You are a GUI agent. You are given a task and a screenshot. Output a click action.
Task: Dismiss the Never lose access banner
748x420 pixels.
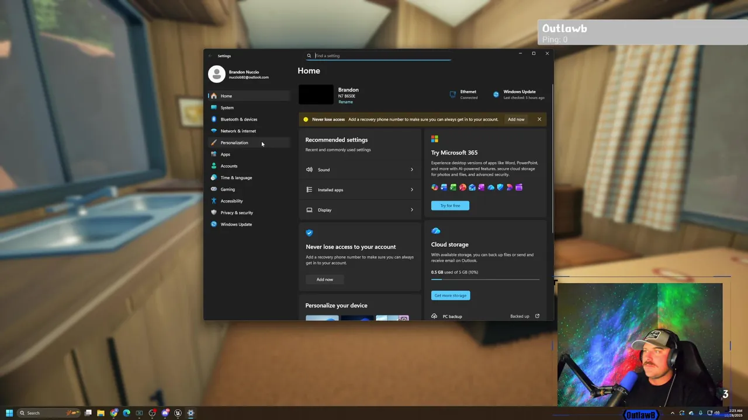[539, 119]
